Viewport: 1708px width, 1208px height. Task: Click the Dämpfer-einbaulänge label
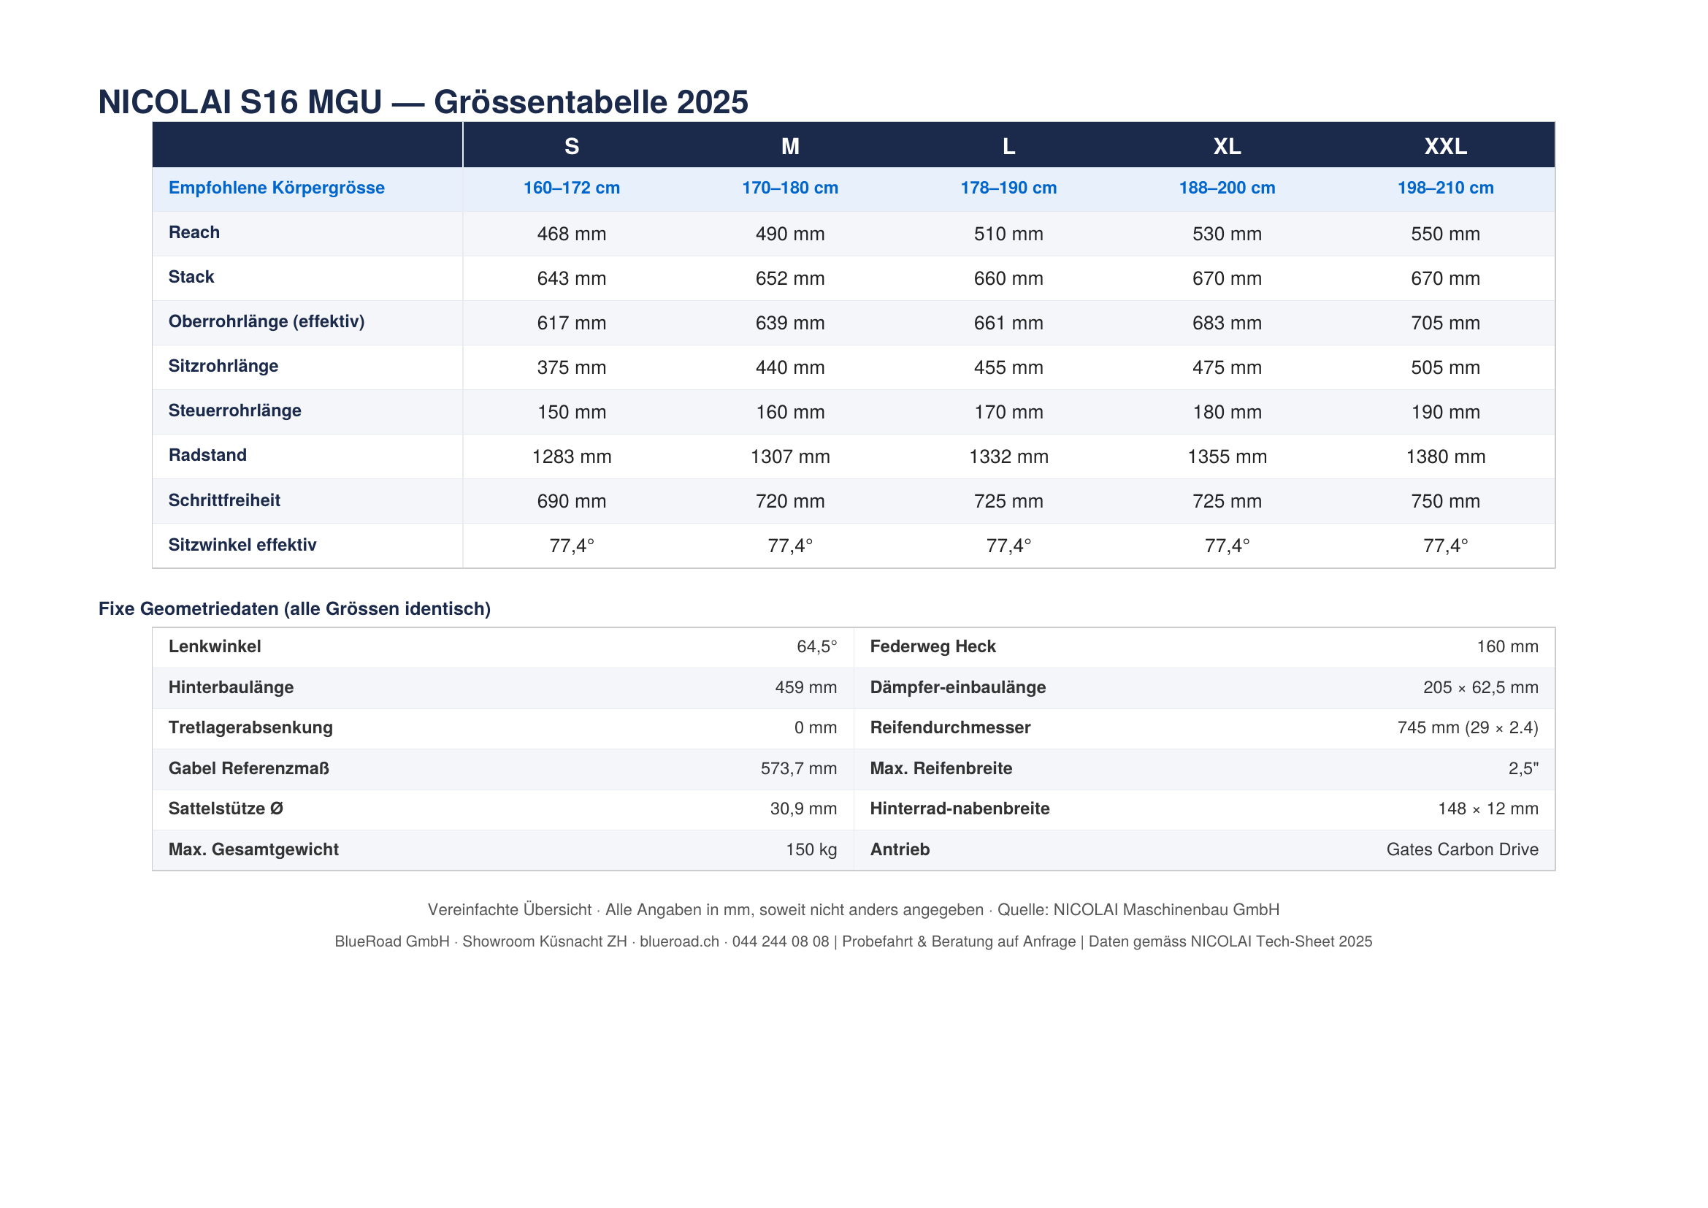click(x=957, y=687)
